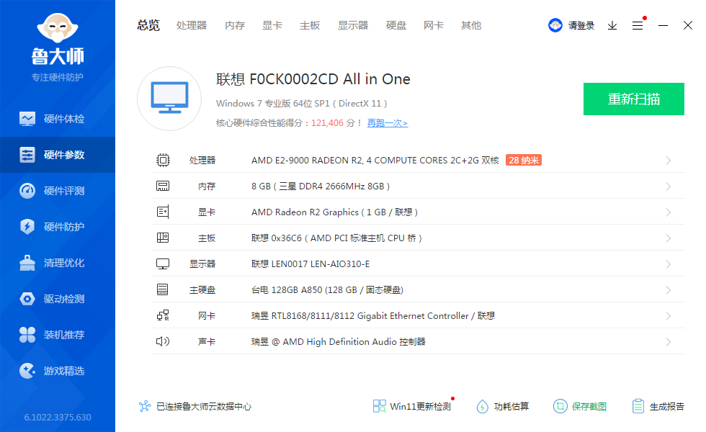Click the download arrow icon
The image size is (706, 432).
(612, 26)
